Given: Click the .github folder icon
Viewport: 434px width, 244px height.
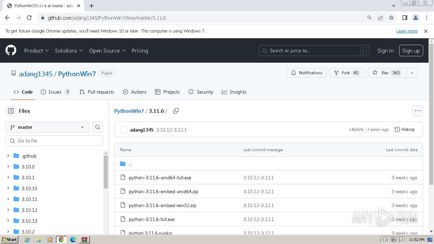Looking at the screenshot, I should pyautogui.click(x=16, y=156).
